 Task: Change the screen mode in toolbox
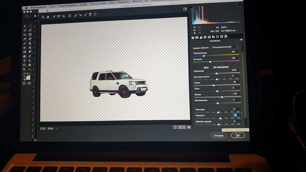click(x=29, y=83)
